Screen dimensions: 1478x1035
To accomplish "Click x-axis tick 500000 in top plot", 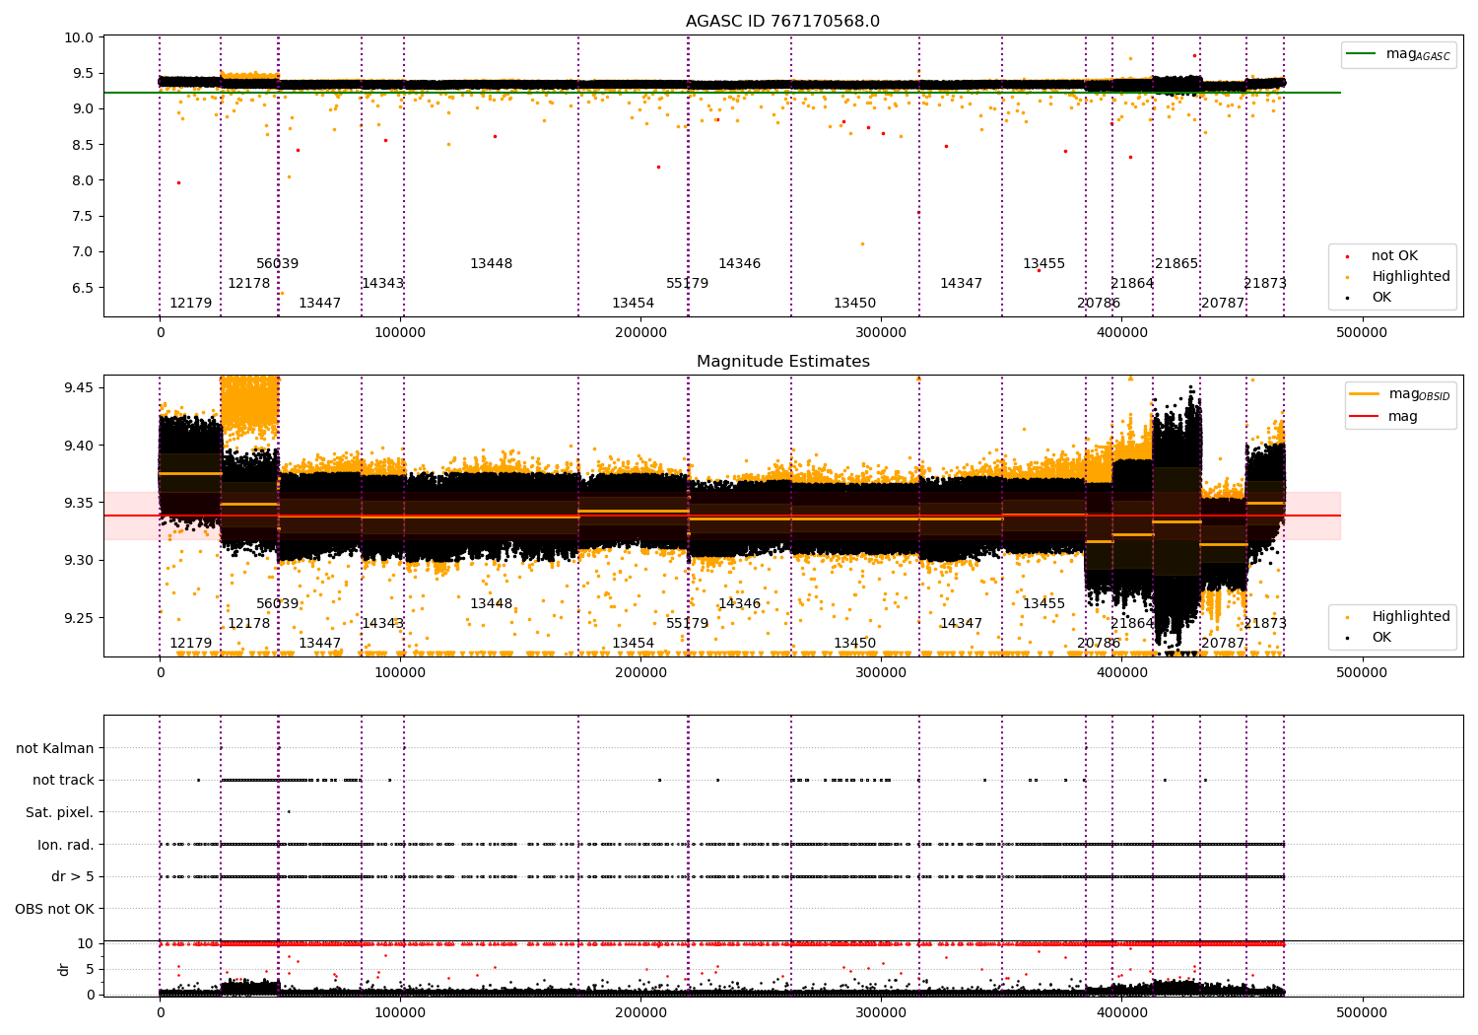I will (x=1363, y=333).
